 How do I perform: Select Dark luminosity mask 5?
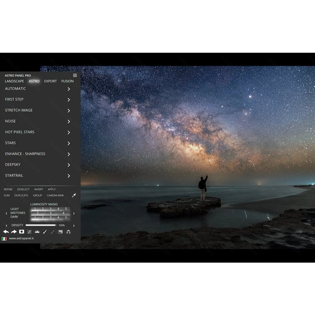[66, 217]
